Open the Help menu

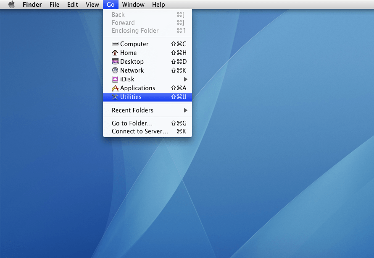(158, 5)
